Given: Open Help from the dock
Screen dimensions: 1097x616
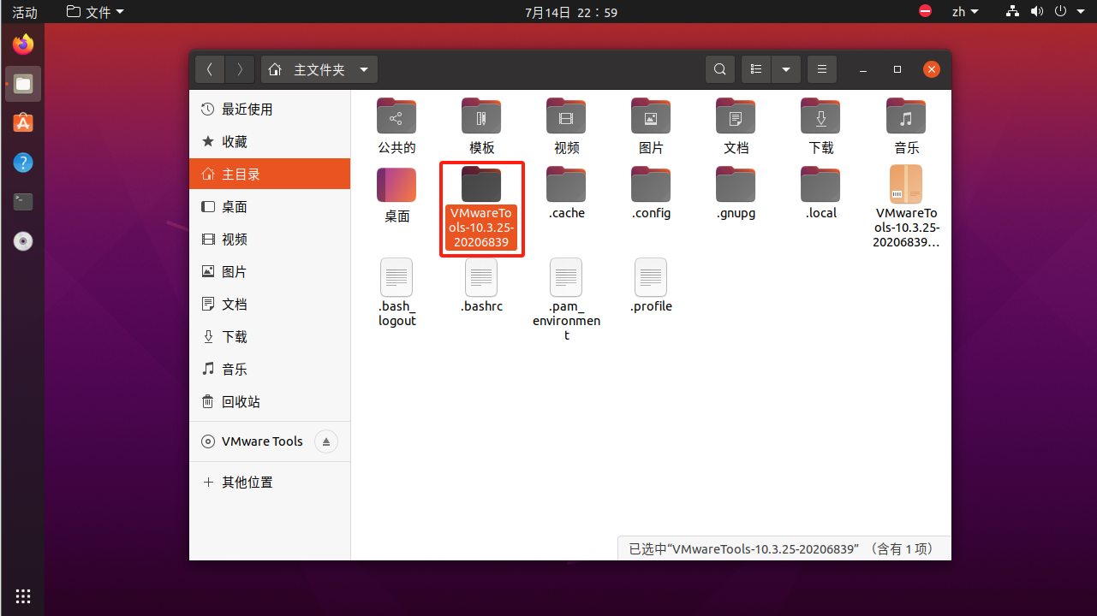Looking at the screenshot, I should (x=23, y=163).
